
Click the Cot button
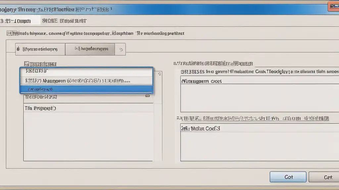click(x=288, y=177)
